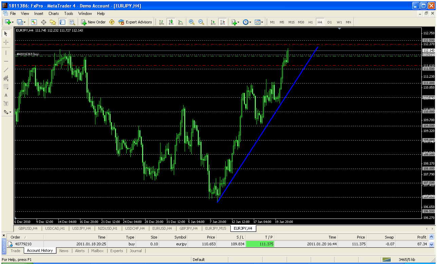Select the Crosshair tool in left toolbar

coord(6,42)
